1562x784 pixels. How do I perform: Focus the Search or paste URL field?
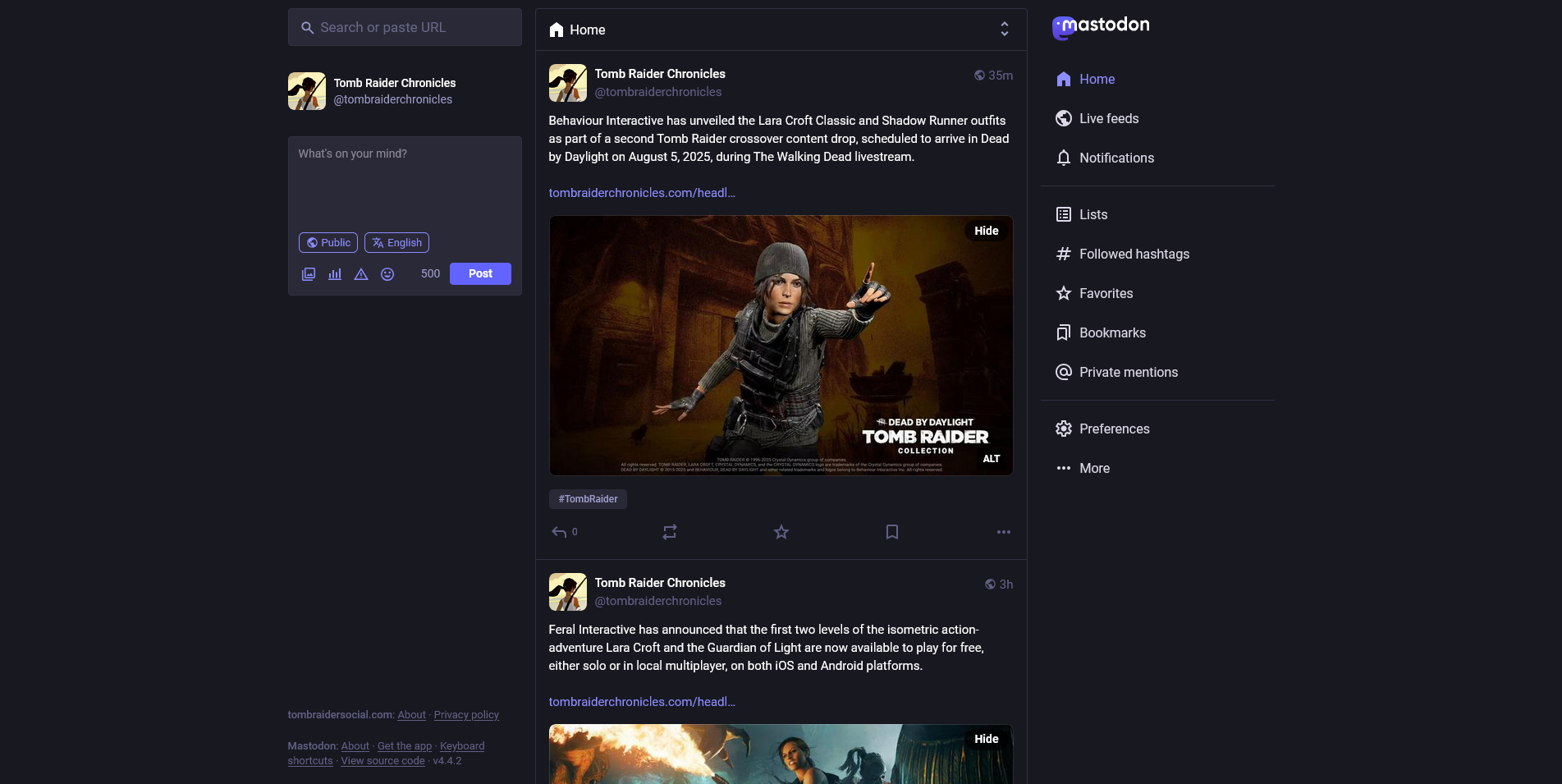pyautogui.click(x=405, y=27)
